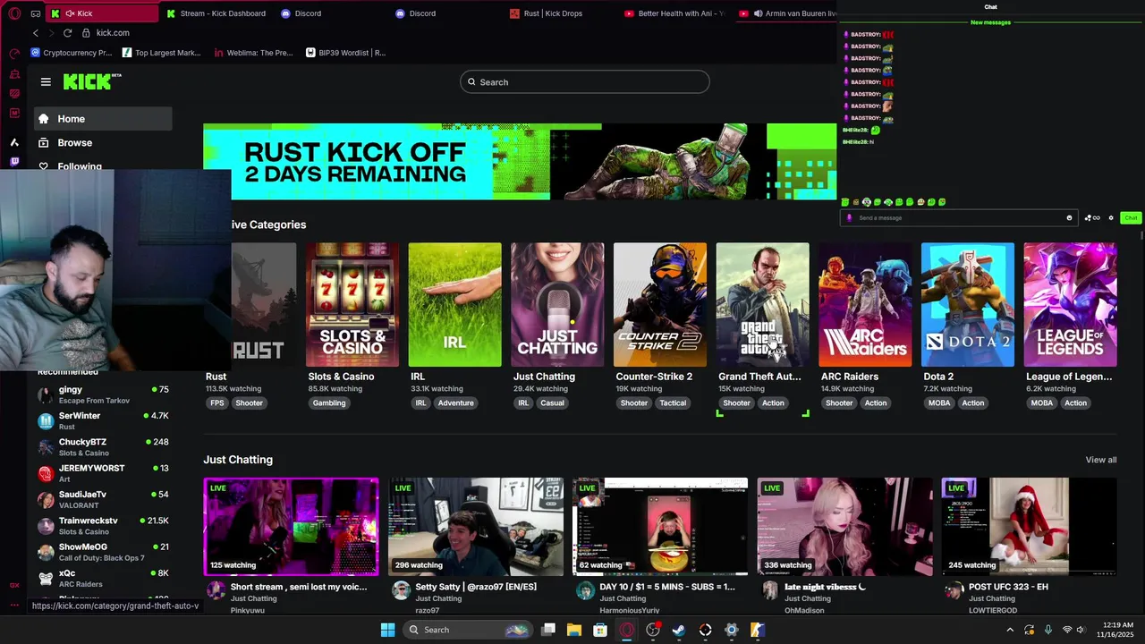Click the microphone icon in system tray
Viewport: 1145px width, 644px height.
(1047, 630)
